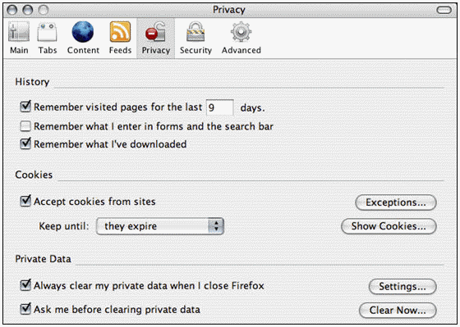Open private data Settings button

tap(402, 286)
